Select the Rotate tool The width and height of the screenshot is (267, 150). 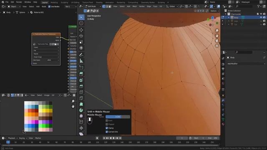coord(81,36)
